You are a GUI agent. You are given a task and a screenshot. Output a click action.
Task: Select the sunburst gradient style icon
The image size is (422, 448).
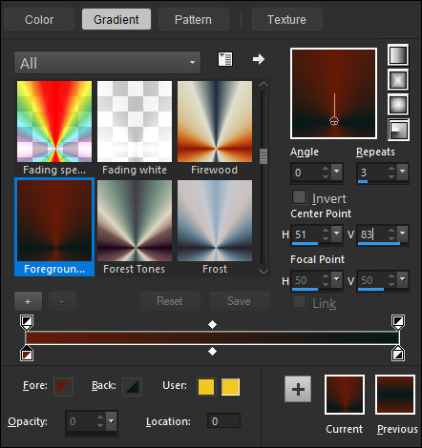pos(398,105)
